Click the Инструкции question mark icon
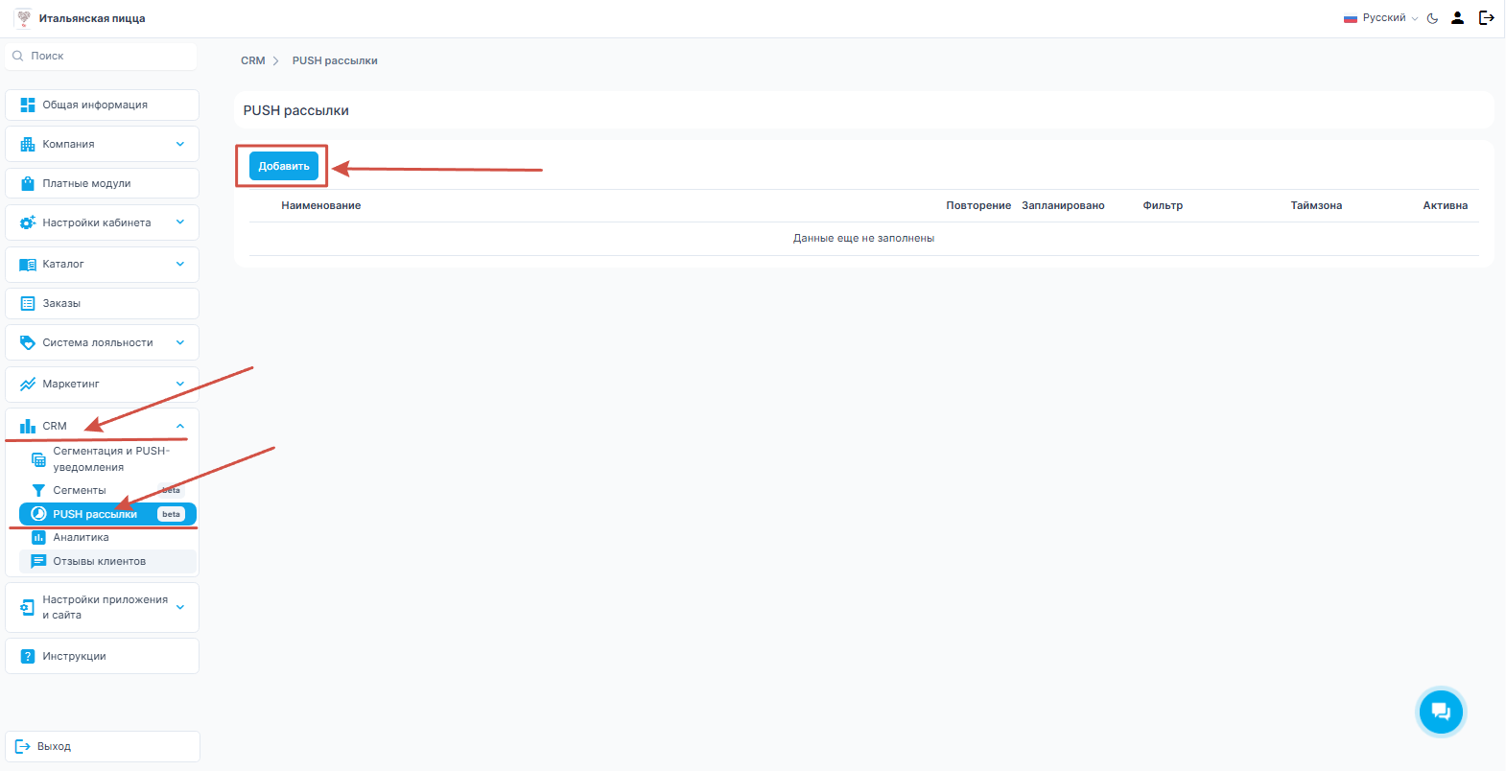The image size is (1506, 771). 28,656
